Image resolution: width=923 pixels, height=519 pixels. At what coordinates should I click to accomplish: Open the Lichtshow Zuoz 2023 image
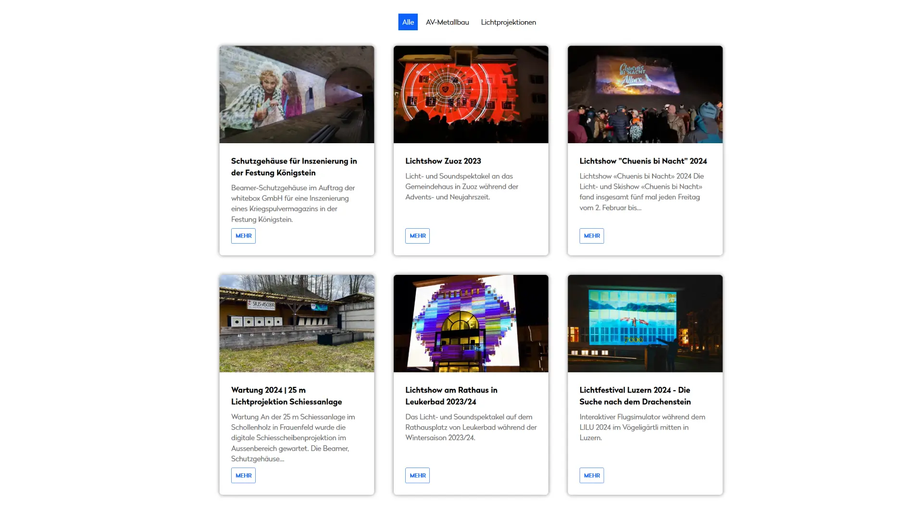coord(471,95)
